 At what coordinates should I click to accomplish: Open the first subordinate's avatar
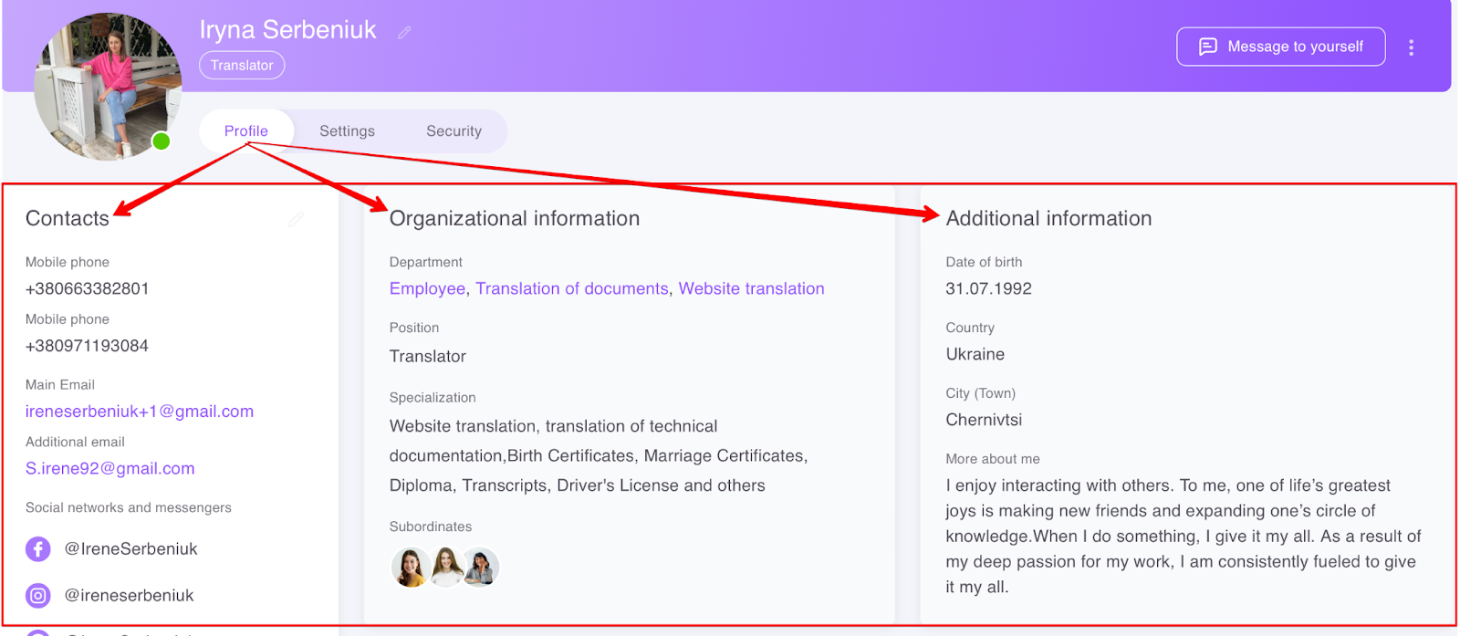(x=411, y=568)
